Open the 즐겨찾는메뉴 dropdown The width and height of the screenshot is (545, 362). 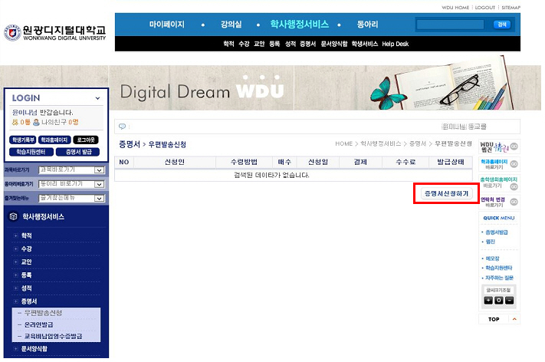98,198
